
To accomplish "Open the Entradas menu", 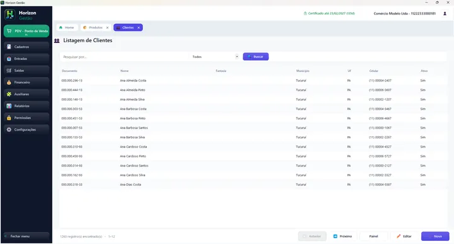I will (26, 59).
